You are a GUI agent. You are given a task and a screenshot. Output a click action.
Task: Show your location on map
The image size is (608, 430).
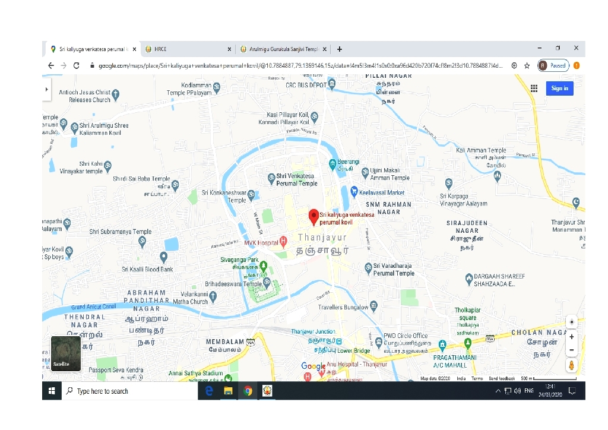[571, 322]
